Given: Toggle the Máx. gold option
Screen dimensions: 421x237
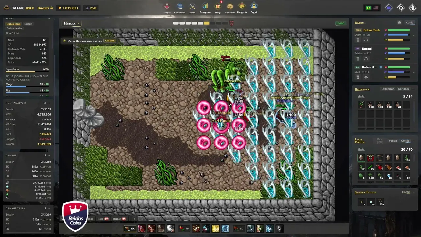Looking at the screenshot, I should click(x=379, y=141).
